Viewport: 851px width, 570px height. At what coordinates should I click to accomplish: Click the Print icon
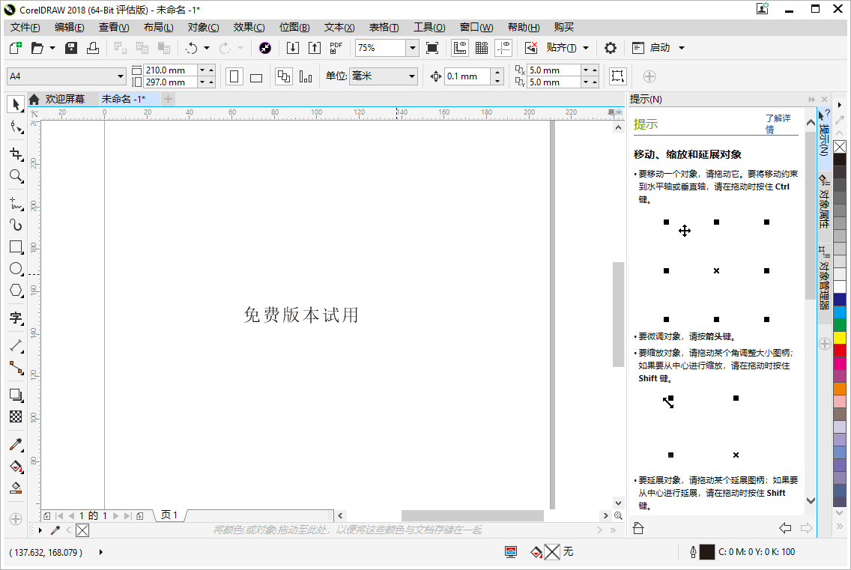93,48
